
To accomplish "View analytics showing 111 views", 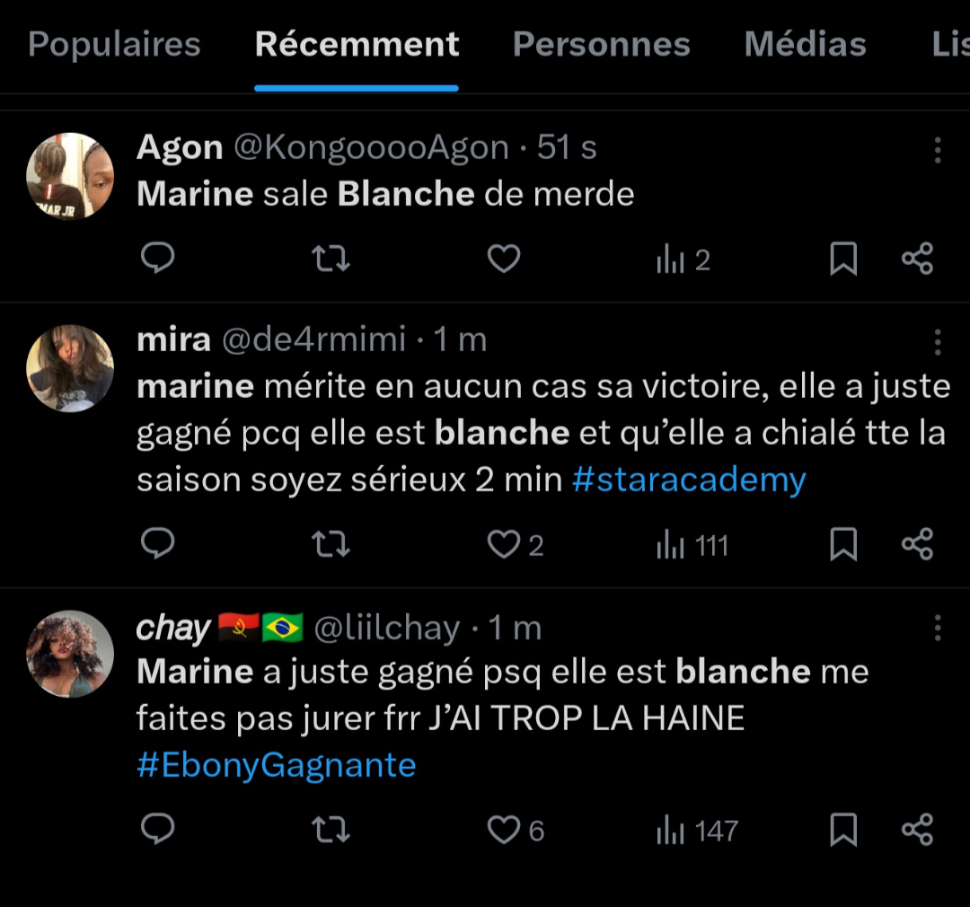I will 692,544.
